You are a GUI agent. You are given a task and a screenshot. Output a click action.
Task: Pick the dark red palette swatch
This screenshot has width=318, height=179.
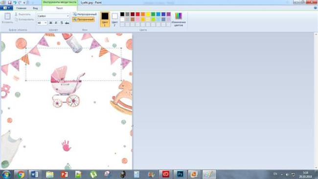click(x=133, y=14)
